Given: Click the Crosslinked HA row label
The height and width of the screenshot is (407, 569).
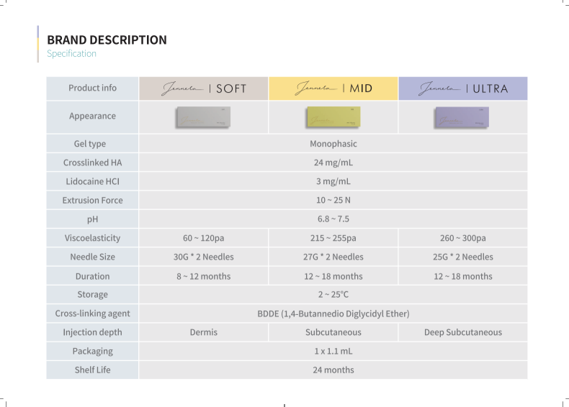Looking at the screenshot, I should pos(92,163).
